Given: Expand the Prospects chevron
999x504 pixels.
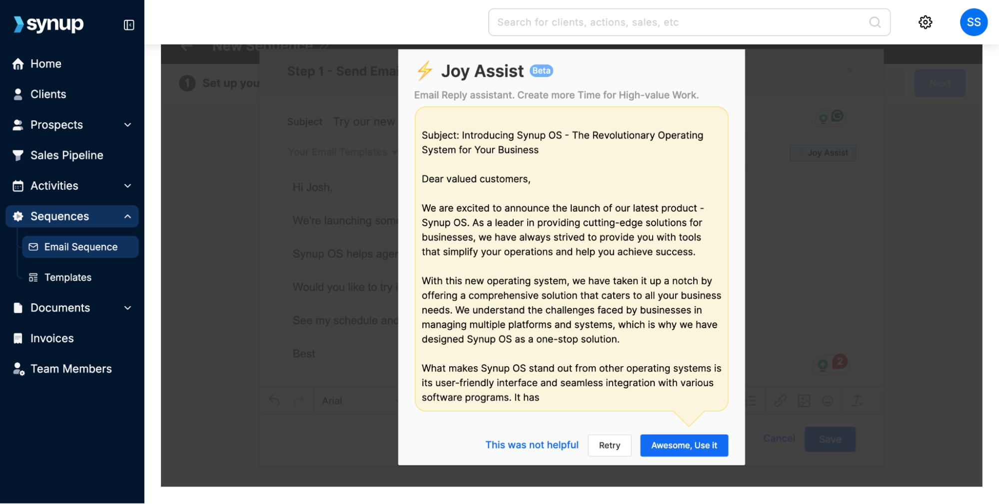Looking at the screenshot, I should [128, 125].
